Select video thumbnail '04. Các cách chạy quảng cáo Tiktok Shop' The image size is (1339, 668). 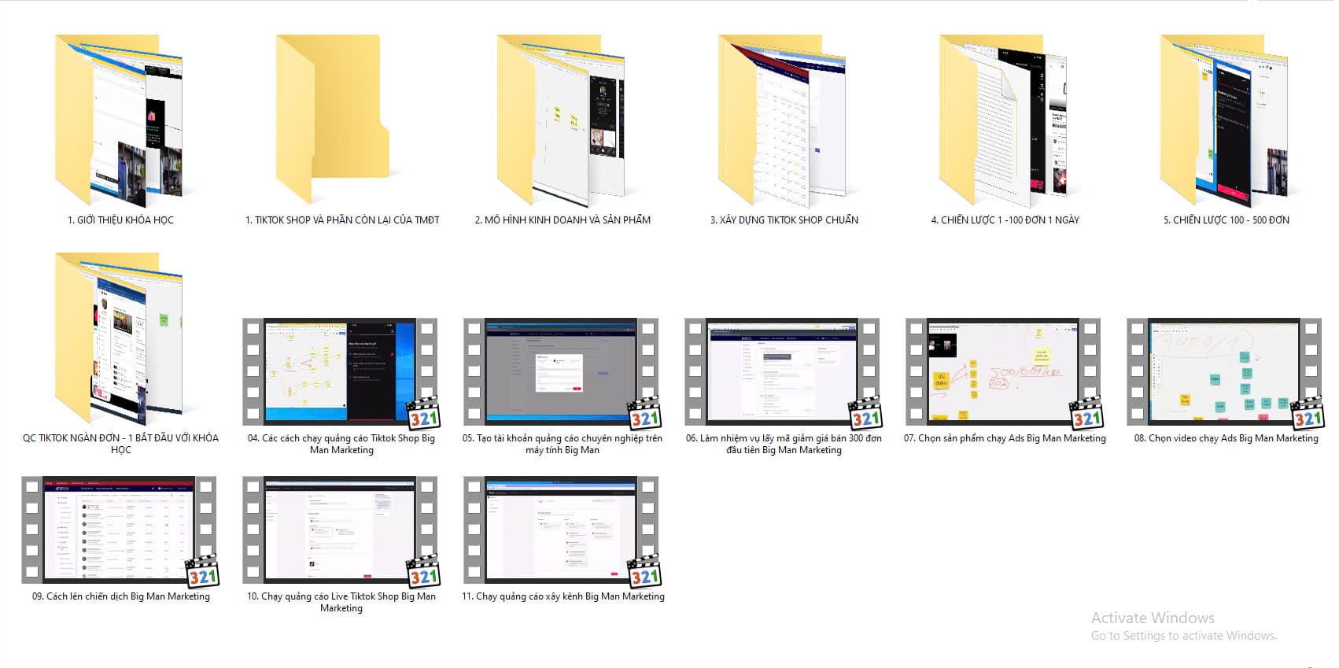341,371
